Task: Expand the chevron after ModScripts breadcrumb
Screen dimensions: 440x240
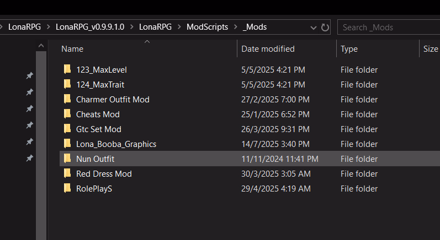Action: 236,27
